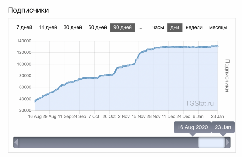
Task: Group chart data by недели
Action: pyautogui.click(x=194, y=27)
